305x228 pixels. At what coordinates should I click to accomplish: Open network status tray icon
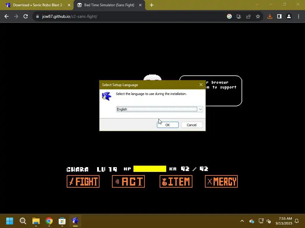261,221
